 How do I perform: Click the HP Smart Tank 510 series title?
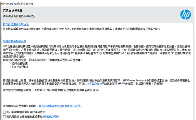(x=17, y=4)
